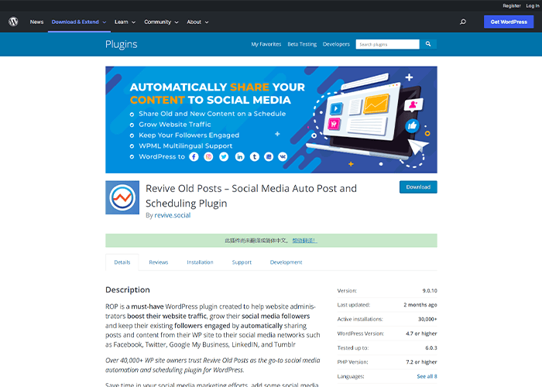The image size is (542, 387).
Task: Switch to the Reviews tab
Action: (158, 262)
